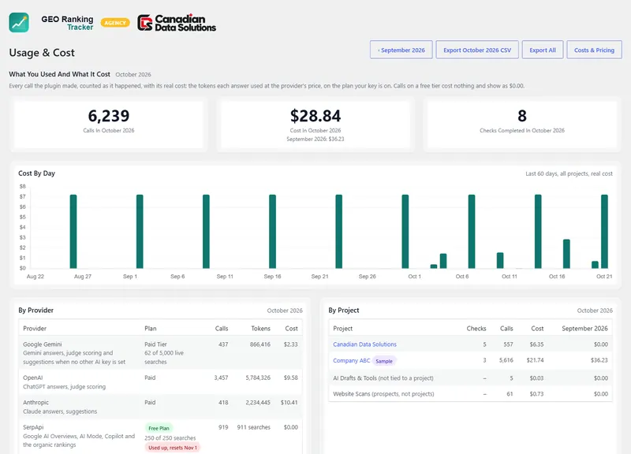Click the 8 checks completed figure
Viewport: 631px width, 454px height.
pyautogui.click(x=522, y=116)
